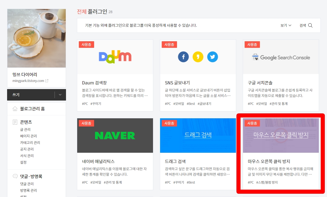
Task: Open the mingpark.tistory.com blog link
Action: coord(28,81)
